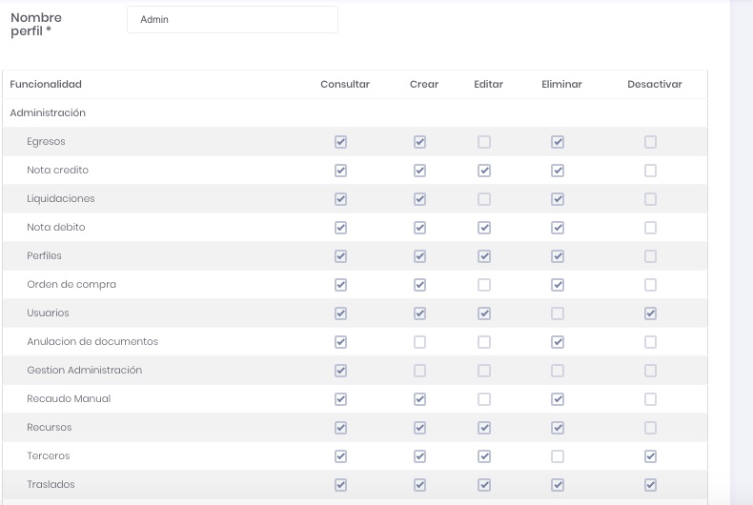Click the Consultar column header
Image resolution: width=753 pixels, height=505 pixels.
pyautogui.click(x=345, y=84)
